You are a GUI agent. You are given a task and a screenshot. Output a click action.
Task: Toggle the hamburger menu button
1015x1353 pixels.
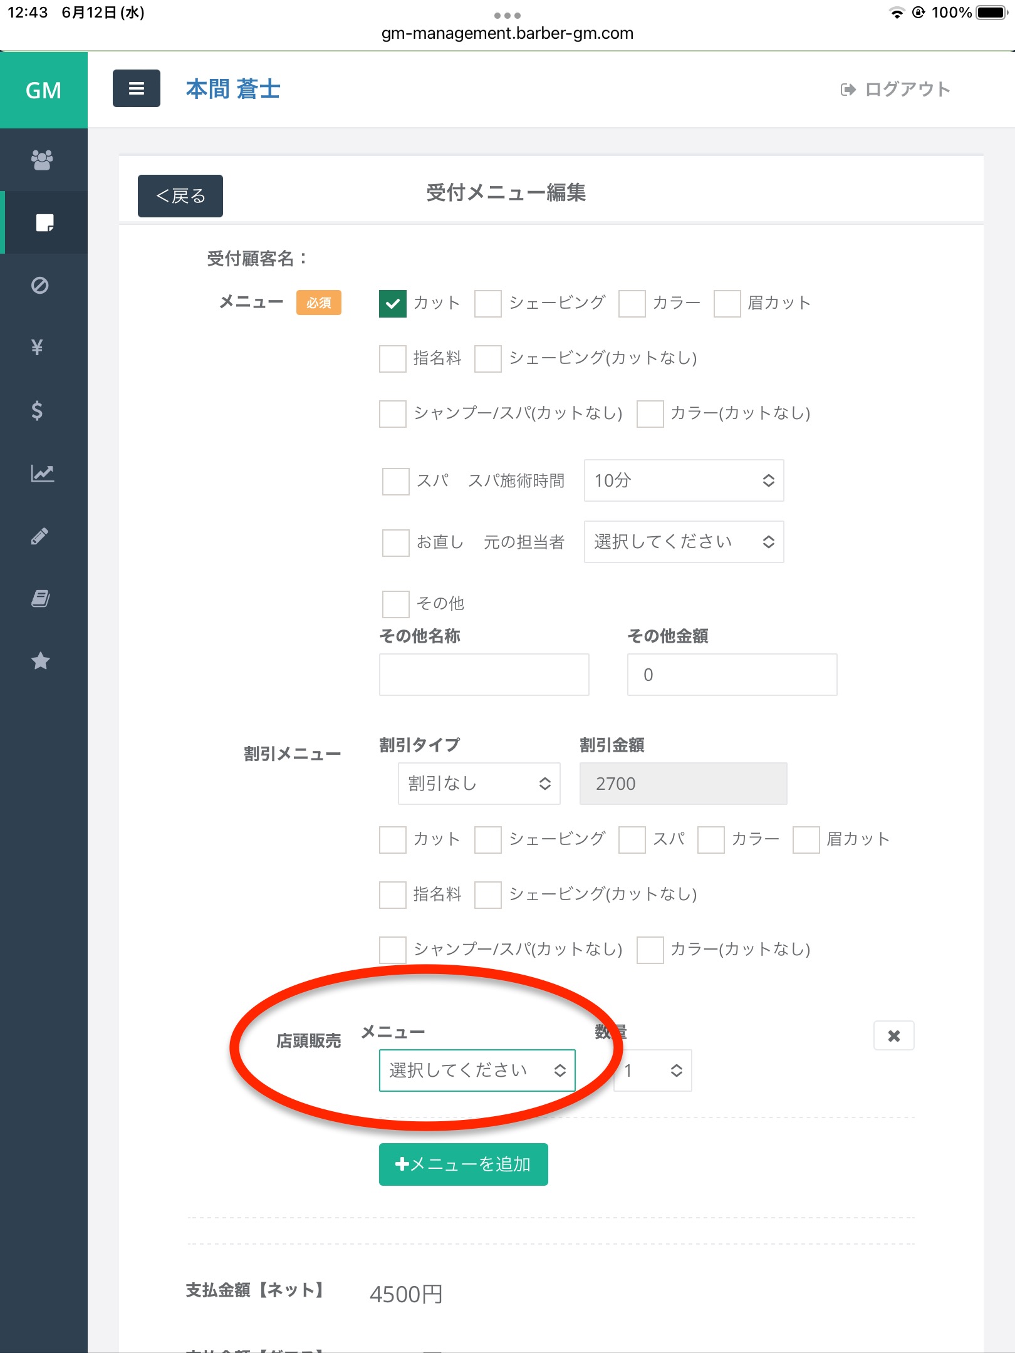click(137, 89)
